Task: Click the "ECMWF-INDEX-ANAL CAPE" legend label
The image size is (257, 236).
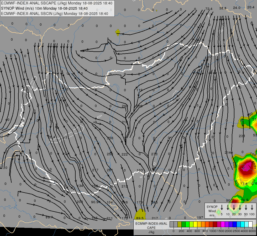Action: pyautogui.click(x=151, y=226)
